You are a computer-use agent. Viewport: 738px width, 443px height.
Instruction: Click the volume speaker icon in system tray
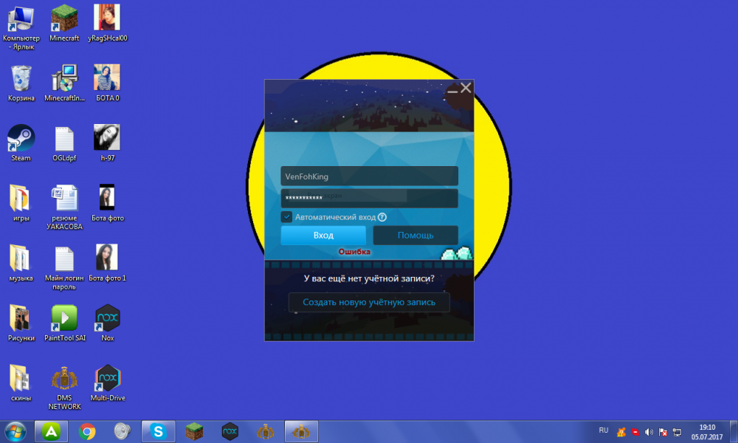pos(649,431)
